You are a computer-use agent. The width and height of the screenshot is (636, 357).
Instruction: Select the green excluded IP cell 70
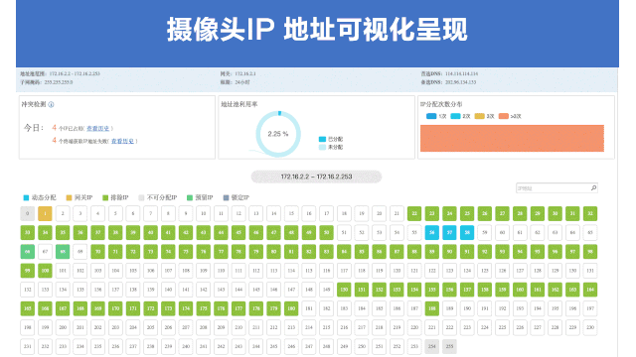[x=97, y=251]
